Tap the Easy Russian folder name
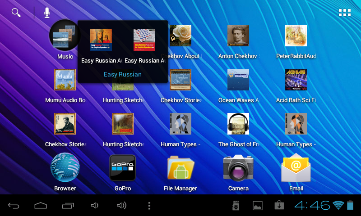 (x=122, y=74)
